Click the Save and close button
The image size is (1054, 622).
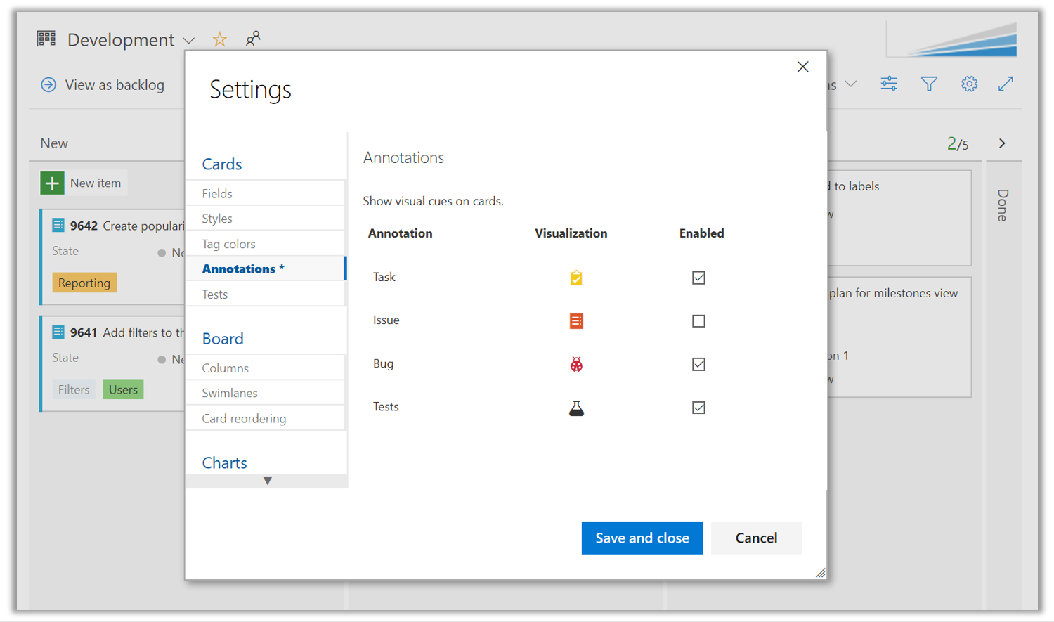coord(642,538)
